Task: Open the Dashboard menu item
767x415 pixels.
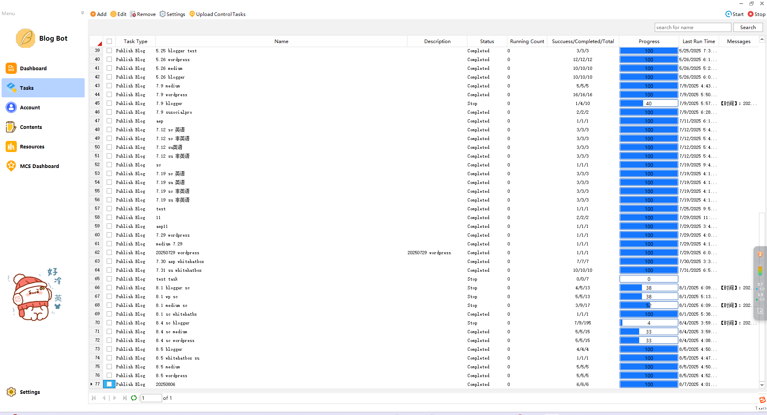Action: point(33,68)
